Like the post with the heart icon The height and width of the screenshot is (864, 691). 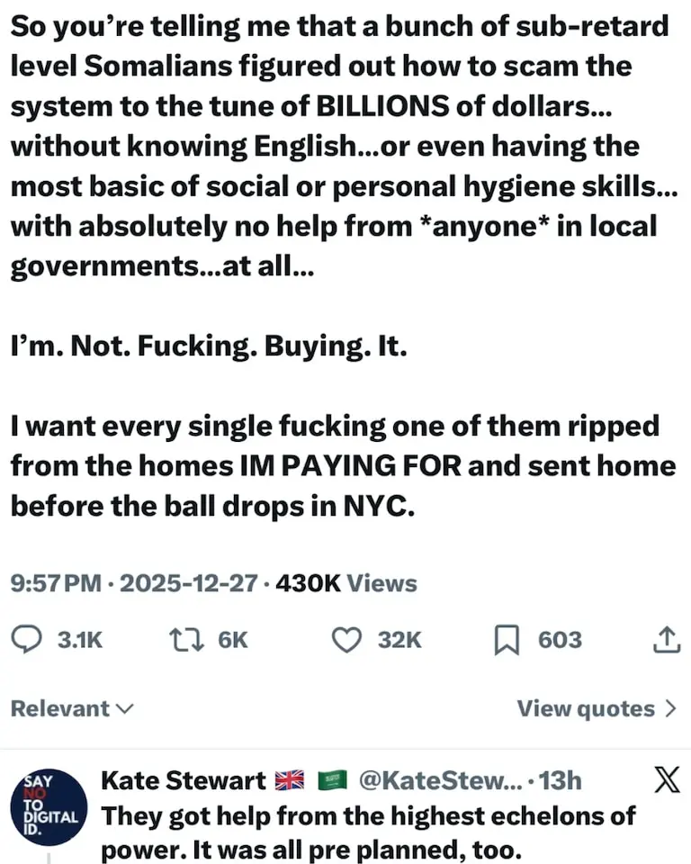pos(346,640)
